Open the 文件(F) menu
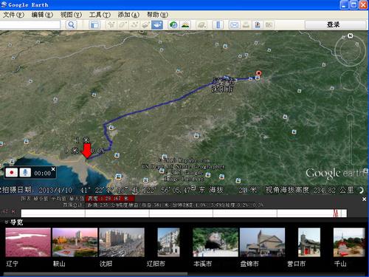 13,15
